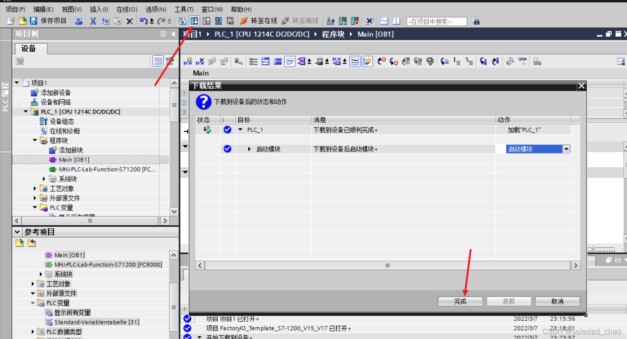Split the editor horizontally
Viewport: 627px width, 339px height.
(384, 21)
